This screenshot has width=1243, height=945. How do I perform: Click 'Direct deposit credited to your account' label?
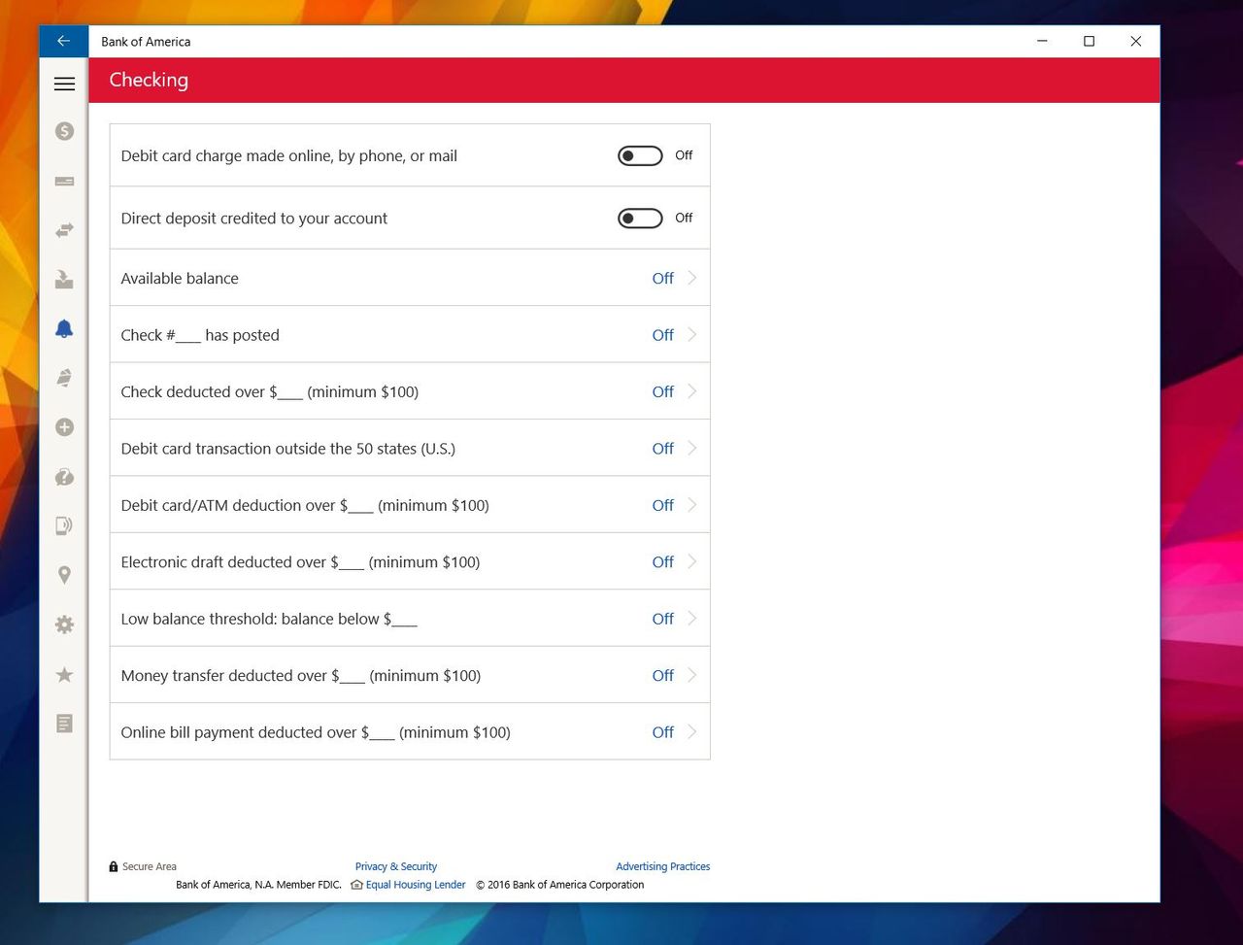pos(254,219)
